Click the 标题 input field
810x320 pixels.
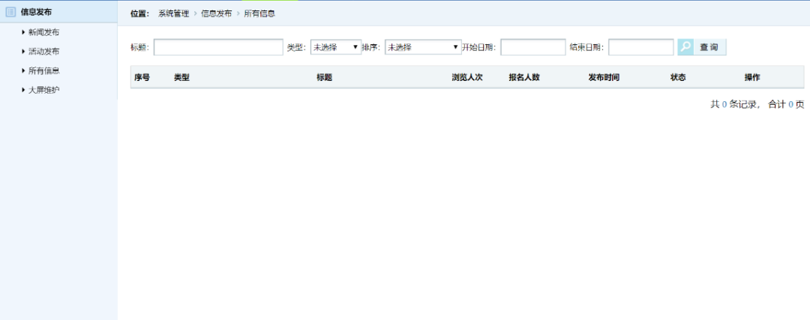pyautogui.click(x=218, y=47)
